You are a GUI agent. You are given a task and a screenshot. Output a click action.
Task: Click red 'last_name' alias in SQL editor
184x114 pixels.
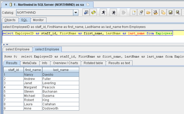point(136,33)
